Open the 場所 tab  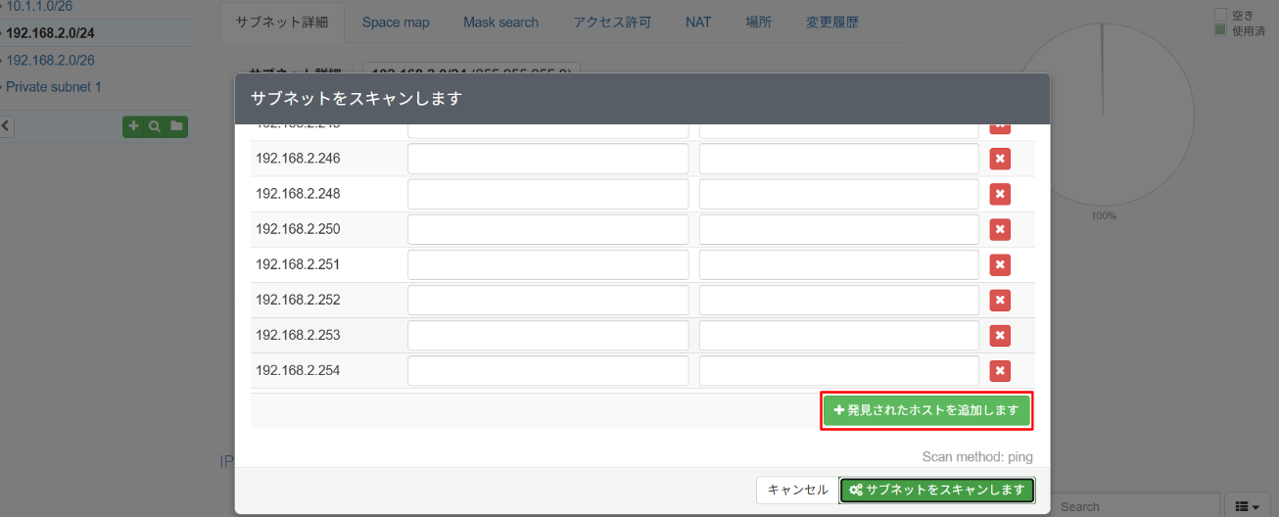(758, 22)
